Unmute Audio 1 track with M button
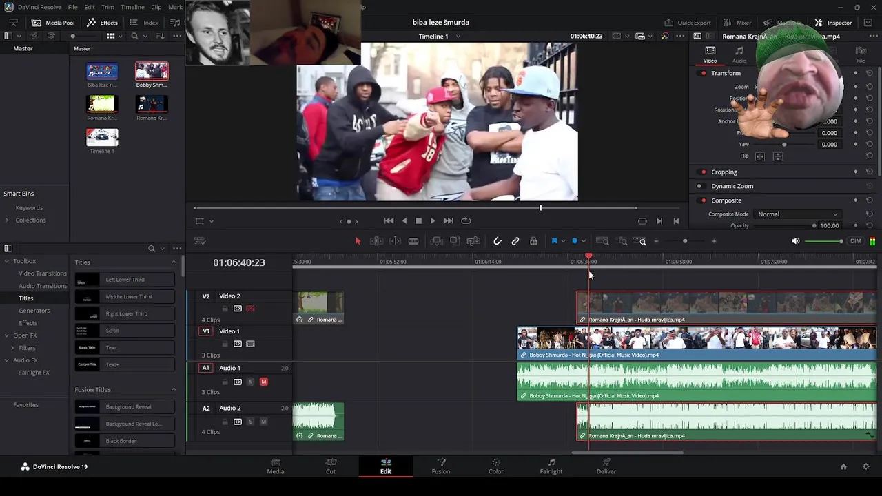The height and width of the screenshot is (496, 882). [263, 382]
